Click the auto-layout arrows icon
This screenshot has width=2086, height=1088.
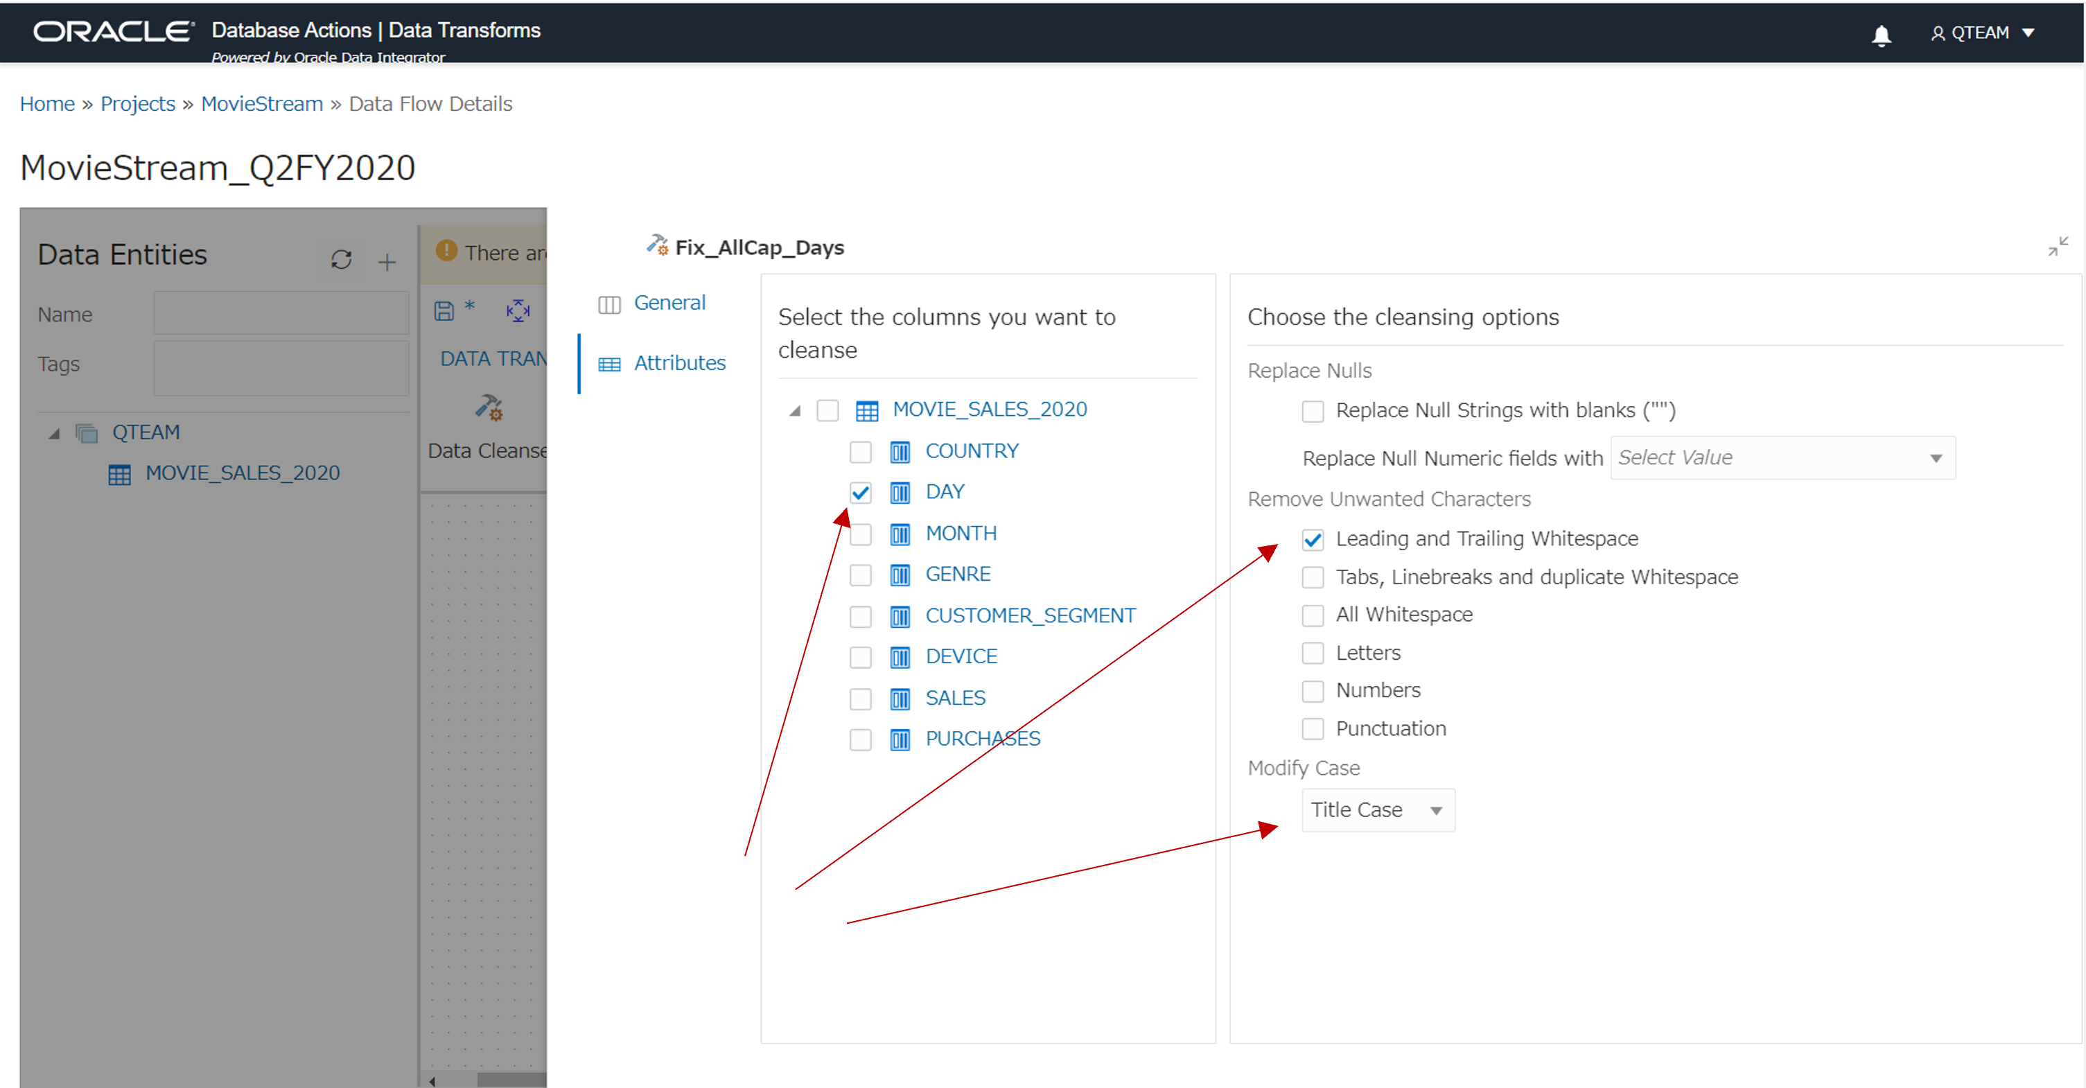[518, 311]
